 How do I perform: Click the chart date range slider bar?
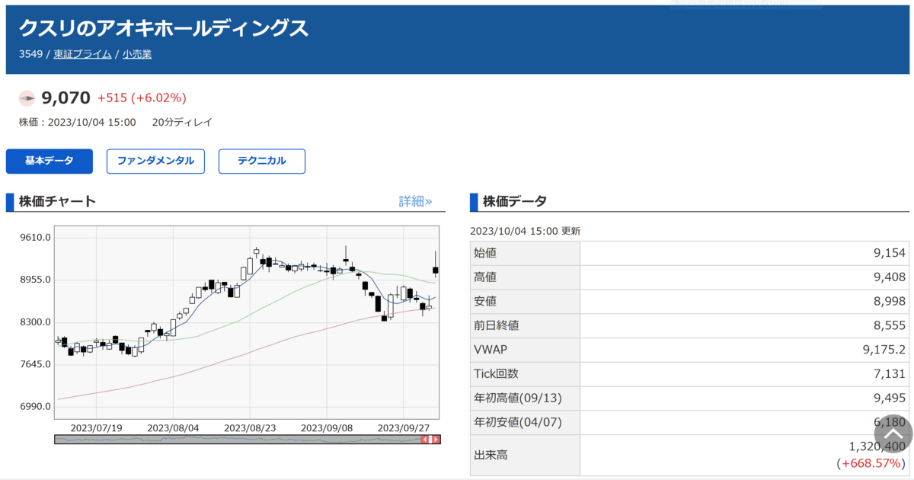point(248,440)
